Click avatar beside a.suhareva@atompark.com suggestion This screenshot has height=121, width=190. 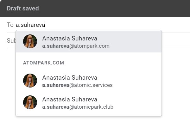click(x=30, y=41)
